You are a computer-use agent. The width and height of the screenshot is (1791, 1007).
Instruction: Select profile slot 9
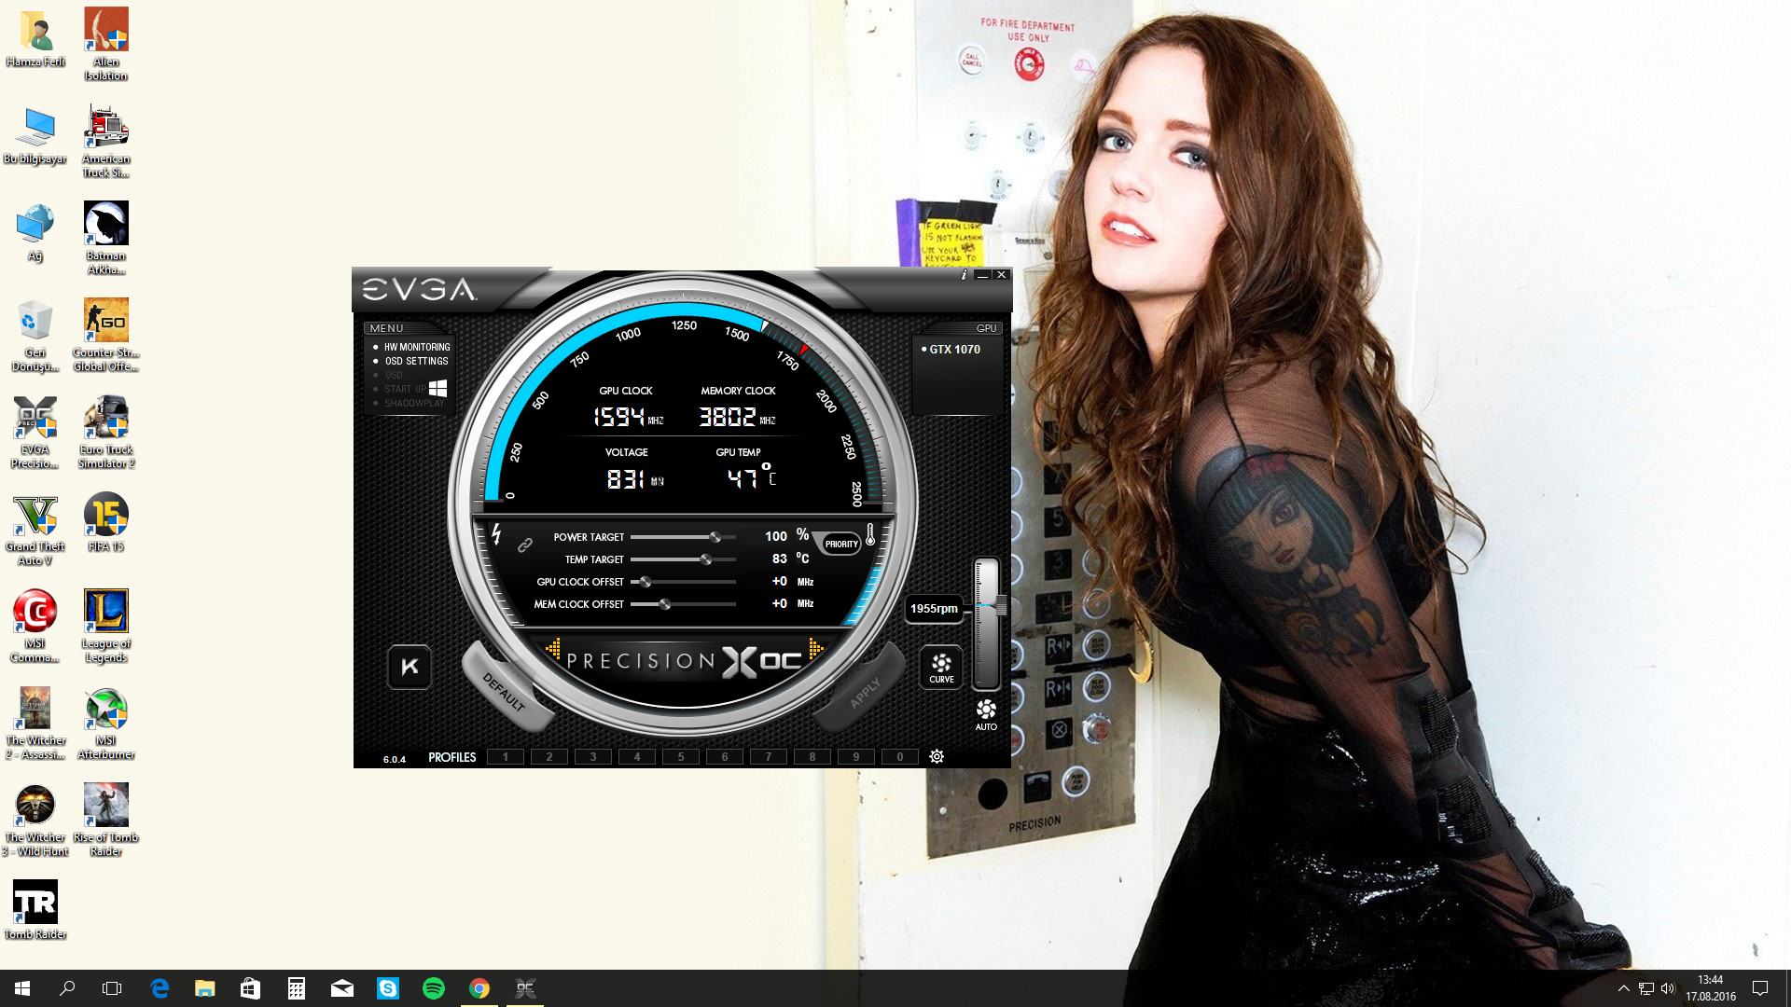pyautogui.click(x=856, y=757)
